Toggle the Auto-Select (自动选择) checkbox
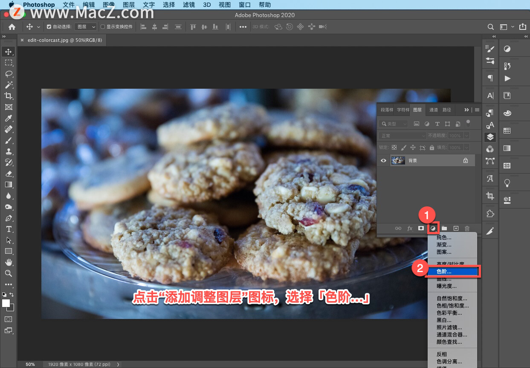Image resolution: width=530 pixels, height=368 pixels. [x=49, y=27]
